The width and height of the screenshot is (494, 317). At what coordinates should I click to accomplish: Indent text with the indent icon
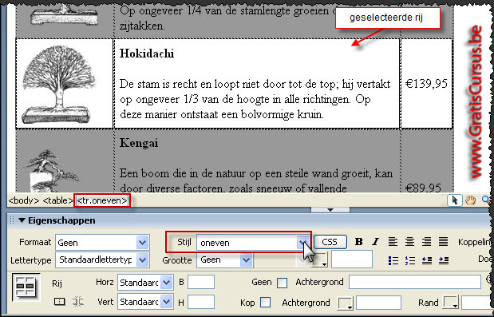coord(443,260)
